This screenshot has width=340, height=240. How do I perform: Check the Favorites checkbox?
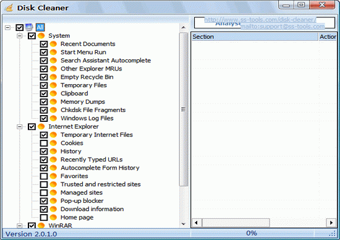(44, 176)
